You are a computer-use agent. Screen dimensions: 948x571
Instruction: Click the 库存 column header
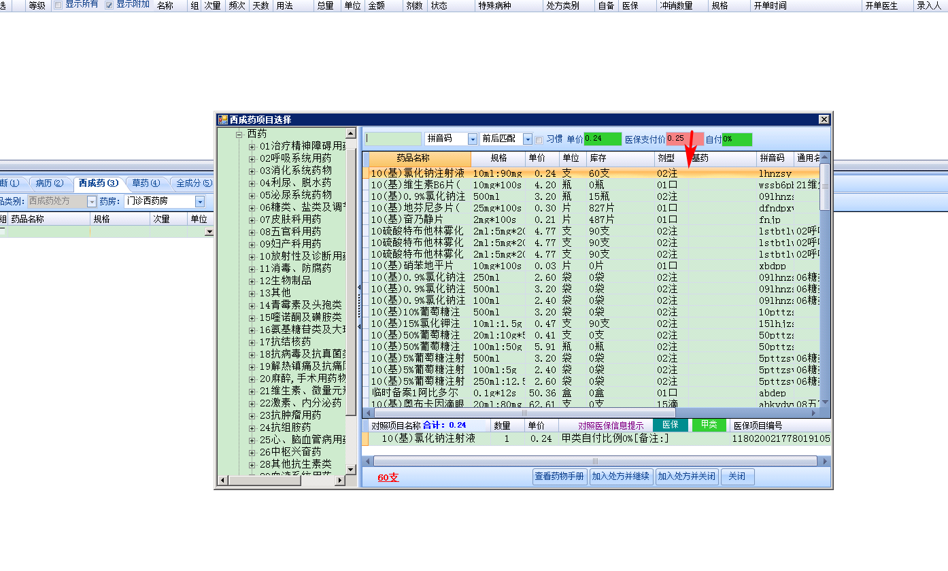620,158
